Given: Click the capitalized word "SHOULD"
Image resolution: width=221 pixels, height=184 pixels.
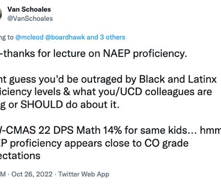Looking at the screenshot, I should point(42,105).
